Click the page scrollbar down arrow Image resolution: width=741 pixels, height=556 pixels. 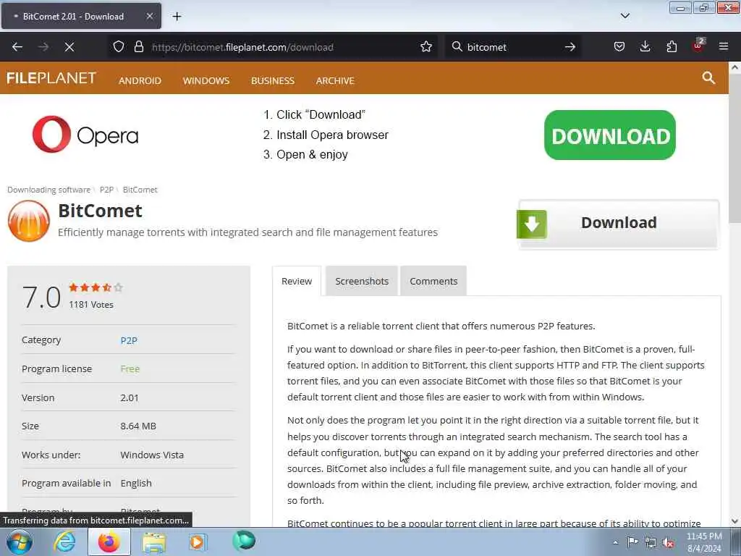click(x=735, y=521)
